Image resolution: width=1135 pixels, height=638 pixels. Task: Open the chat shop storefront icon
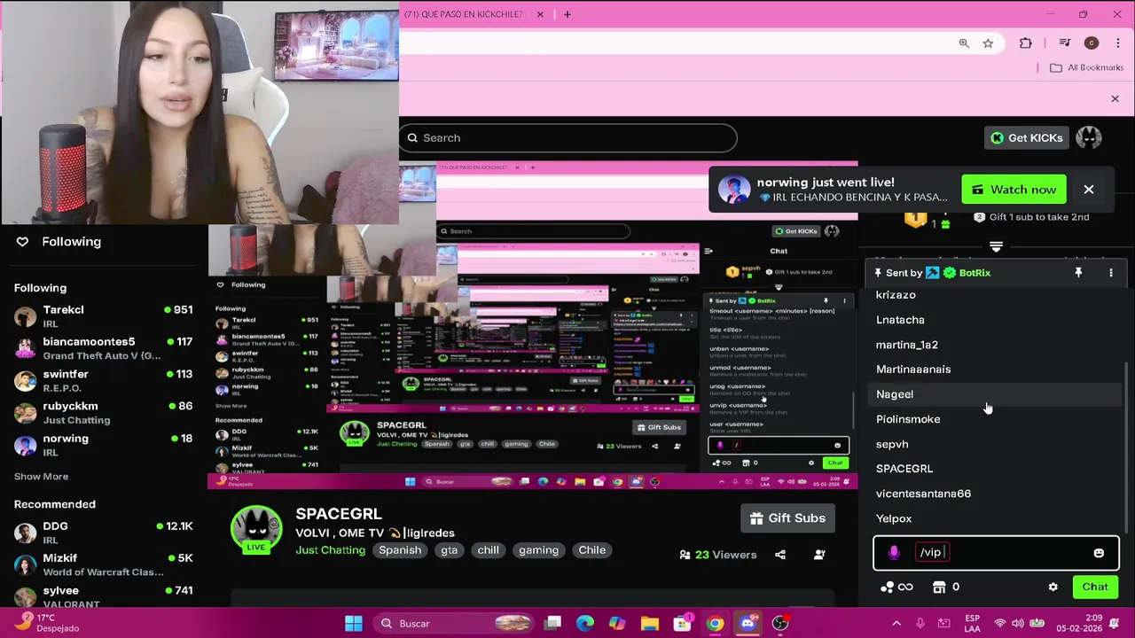[939, 587]
